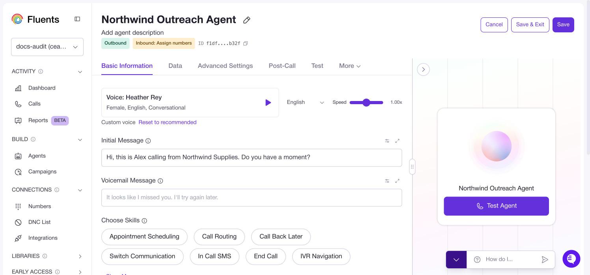This screenshot has height=275, width=590.
Task: Copy the agent ID with copy icon
Action: pos(245,43)
